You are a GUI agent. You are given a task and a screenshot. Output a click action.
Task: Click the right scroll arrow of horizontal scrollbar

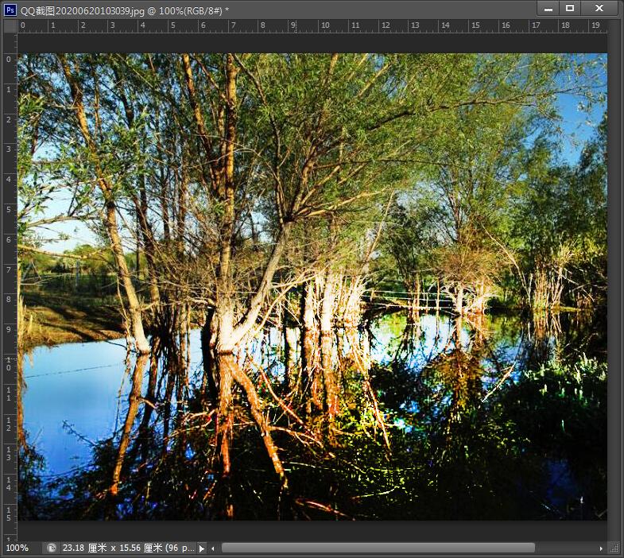(x=601, y=548)
